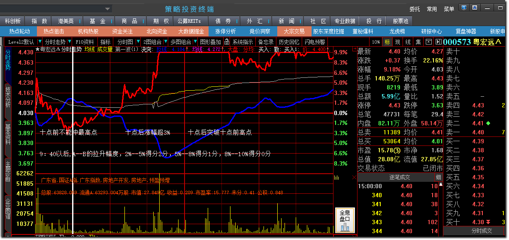This screenshot has height=240, width=509.
Task: Open the 菜单 menu
Action: [x=449, y=9]
